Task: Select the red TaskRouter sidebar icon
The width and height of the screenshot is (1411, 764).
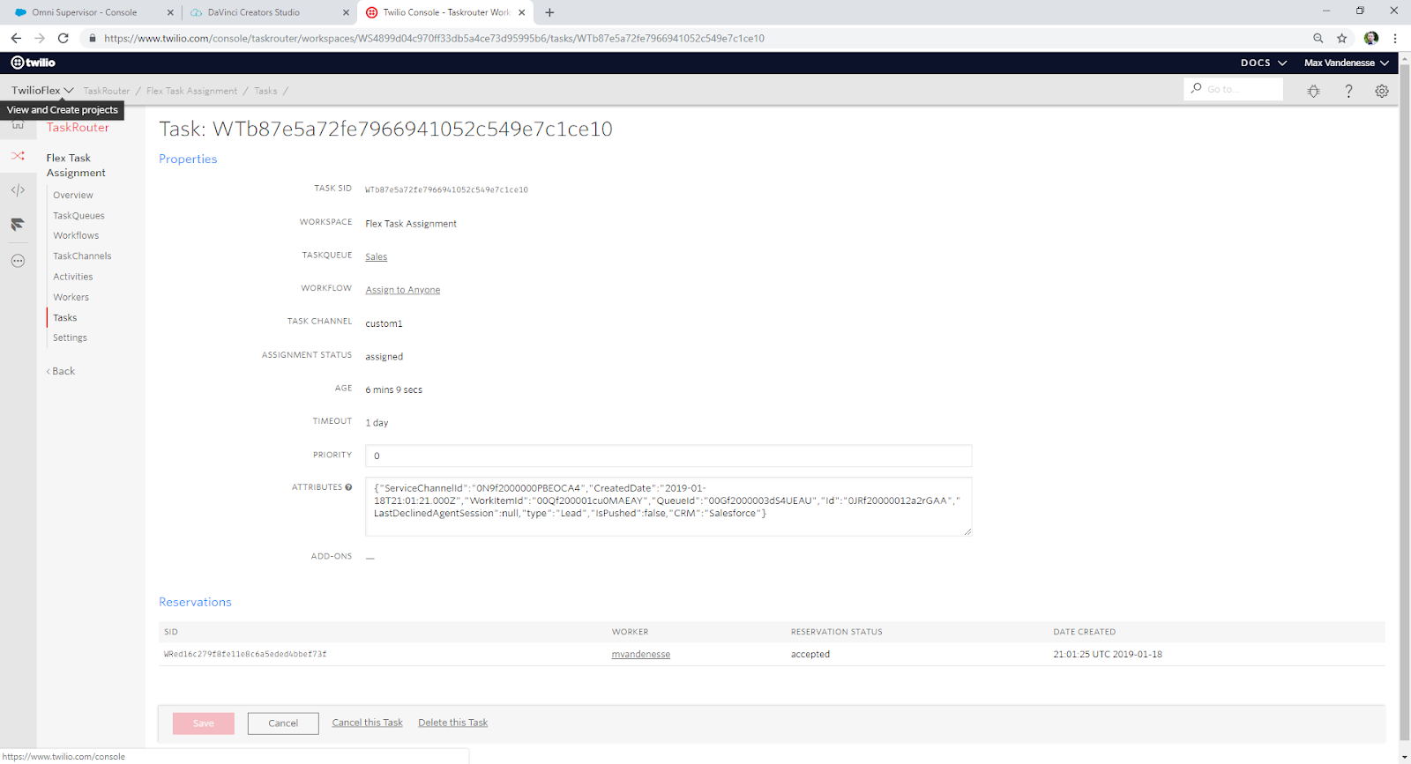Action: click(x=18, y=156)
